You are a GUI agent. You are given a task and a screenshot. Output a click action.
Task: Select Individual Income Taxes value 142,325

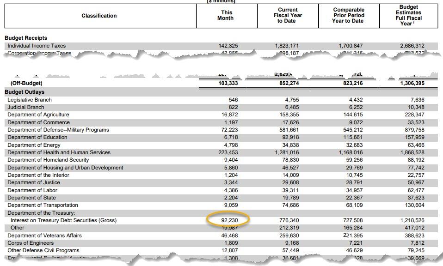tap(228, 46)
